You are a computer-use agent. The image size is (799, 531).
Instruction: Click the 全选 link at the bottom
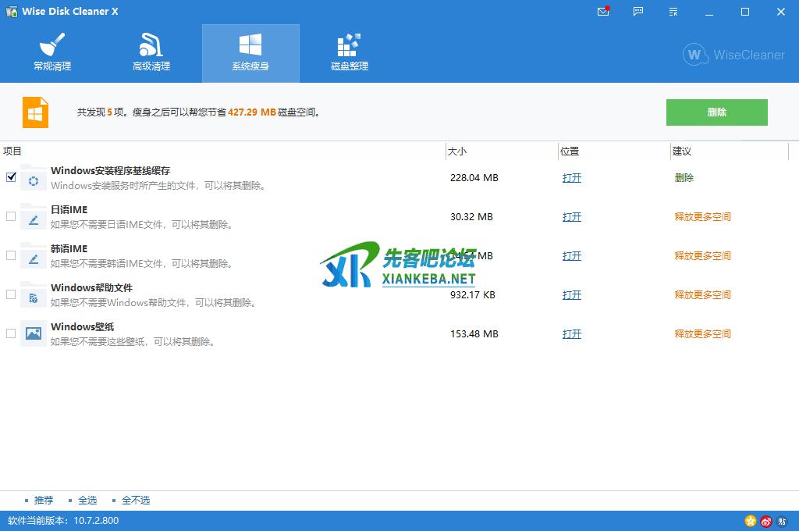point(87,501)
